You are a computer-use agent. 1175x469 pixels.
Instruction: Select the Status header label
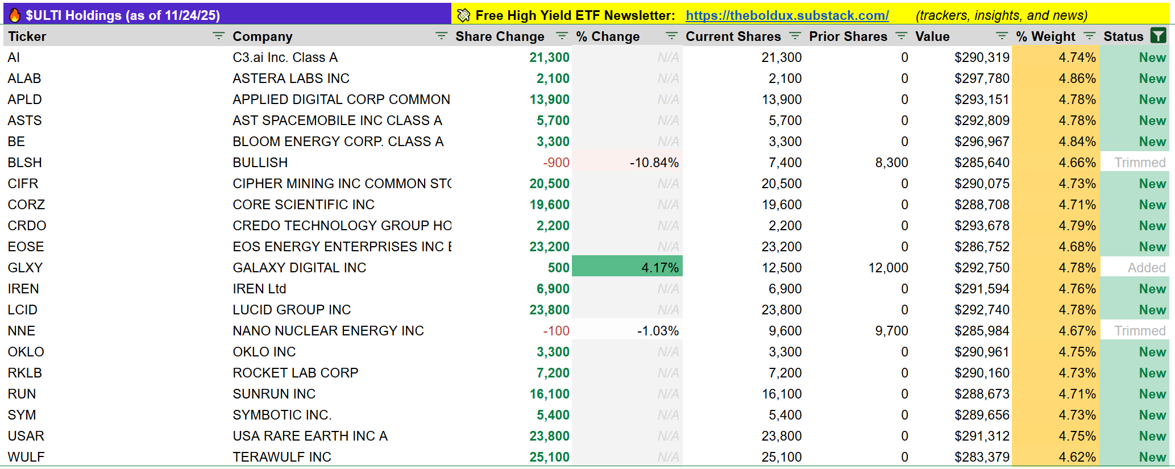tap(1123, 36)
